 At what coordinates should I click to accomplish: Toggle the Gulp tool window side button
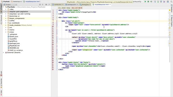[x=1, y=93]
